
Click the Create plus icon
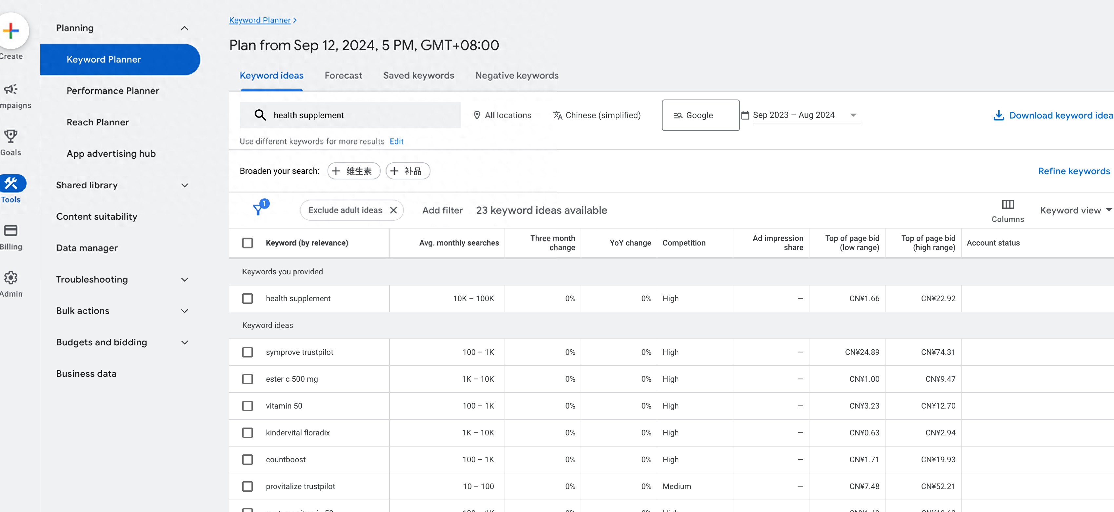tap(11, 31)
